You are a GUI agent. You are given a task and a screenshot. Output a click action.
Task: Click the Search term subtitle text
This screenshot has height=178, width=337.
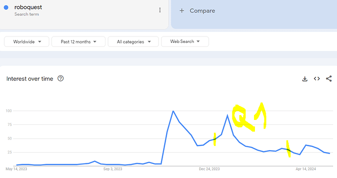tap(27, 14)
